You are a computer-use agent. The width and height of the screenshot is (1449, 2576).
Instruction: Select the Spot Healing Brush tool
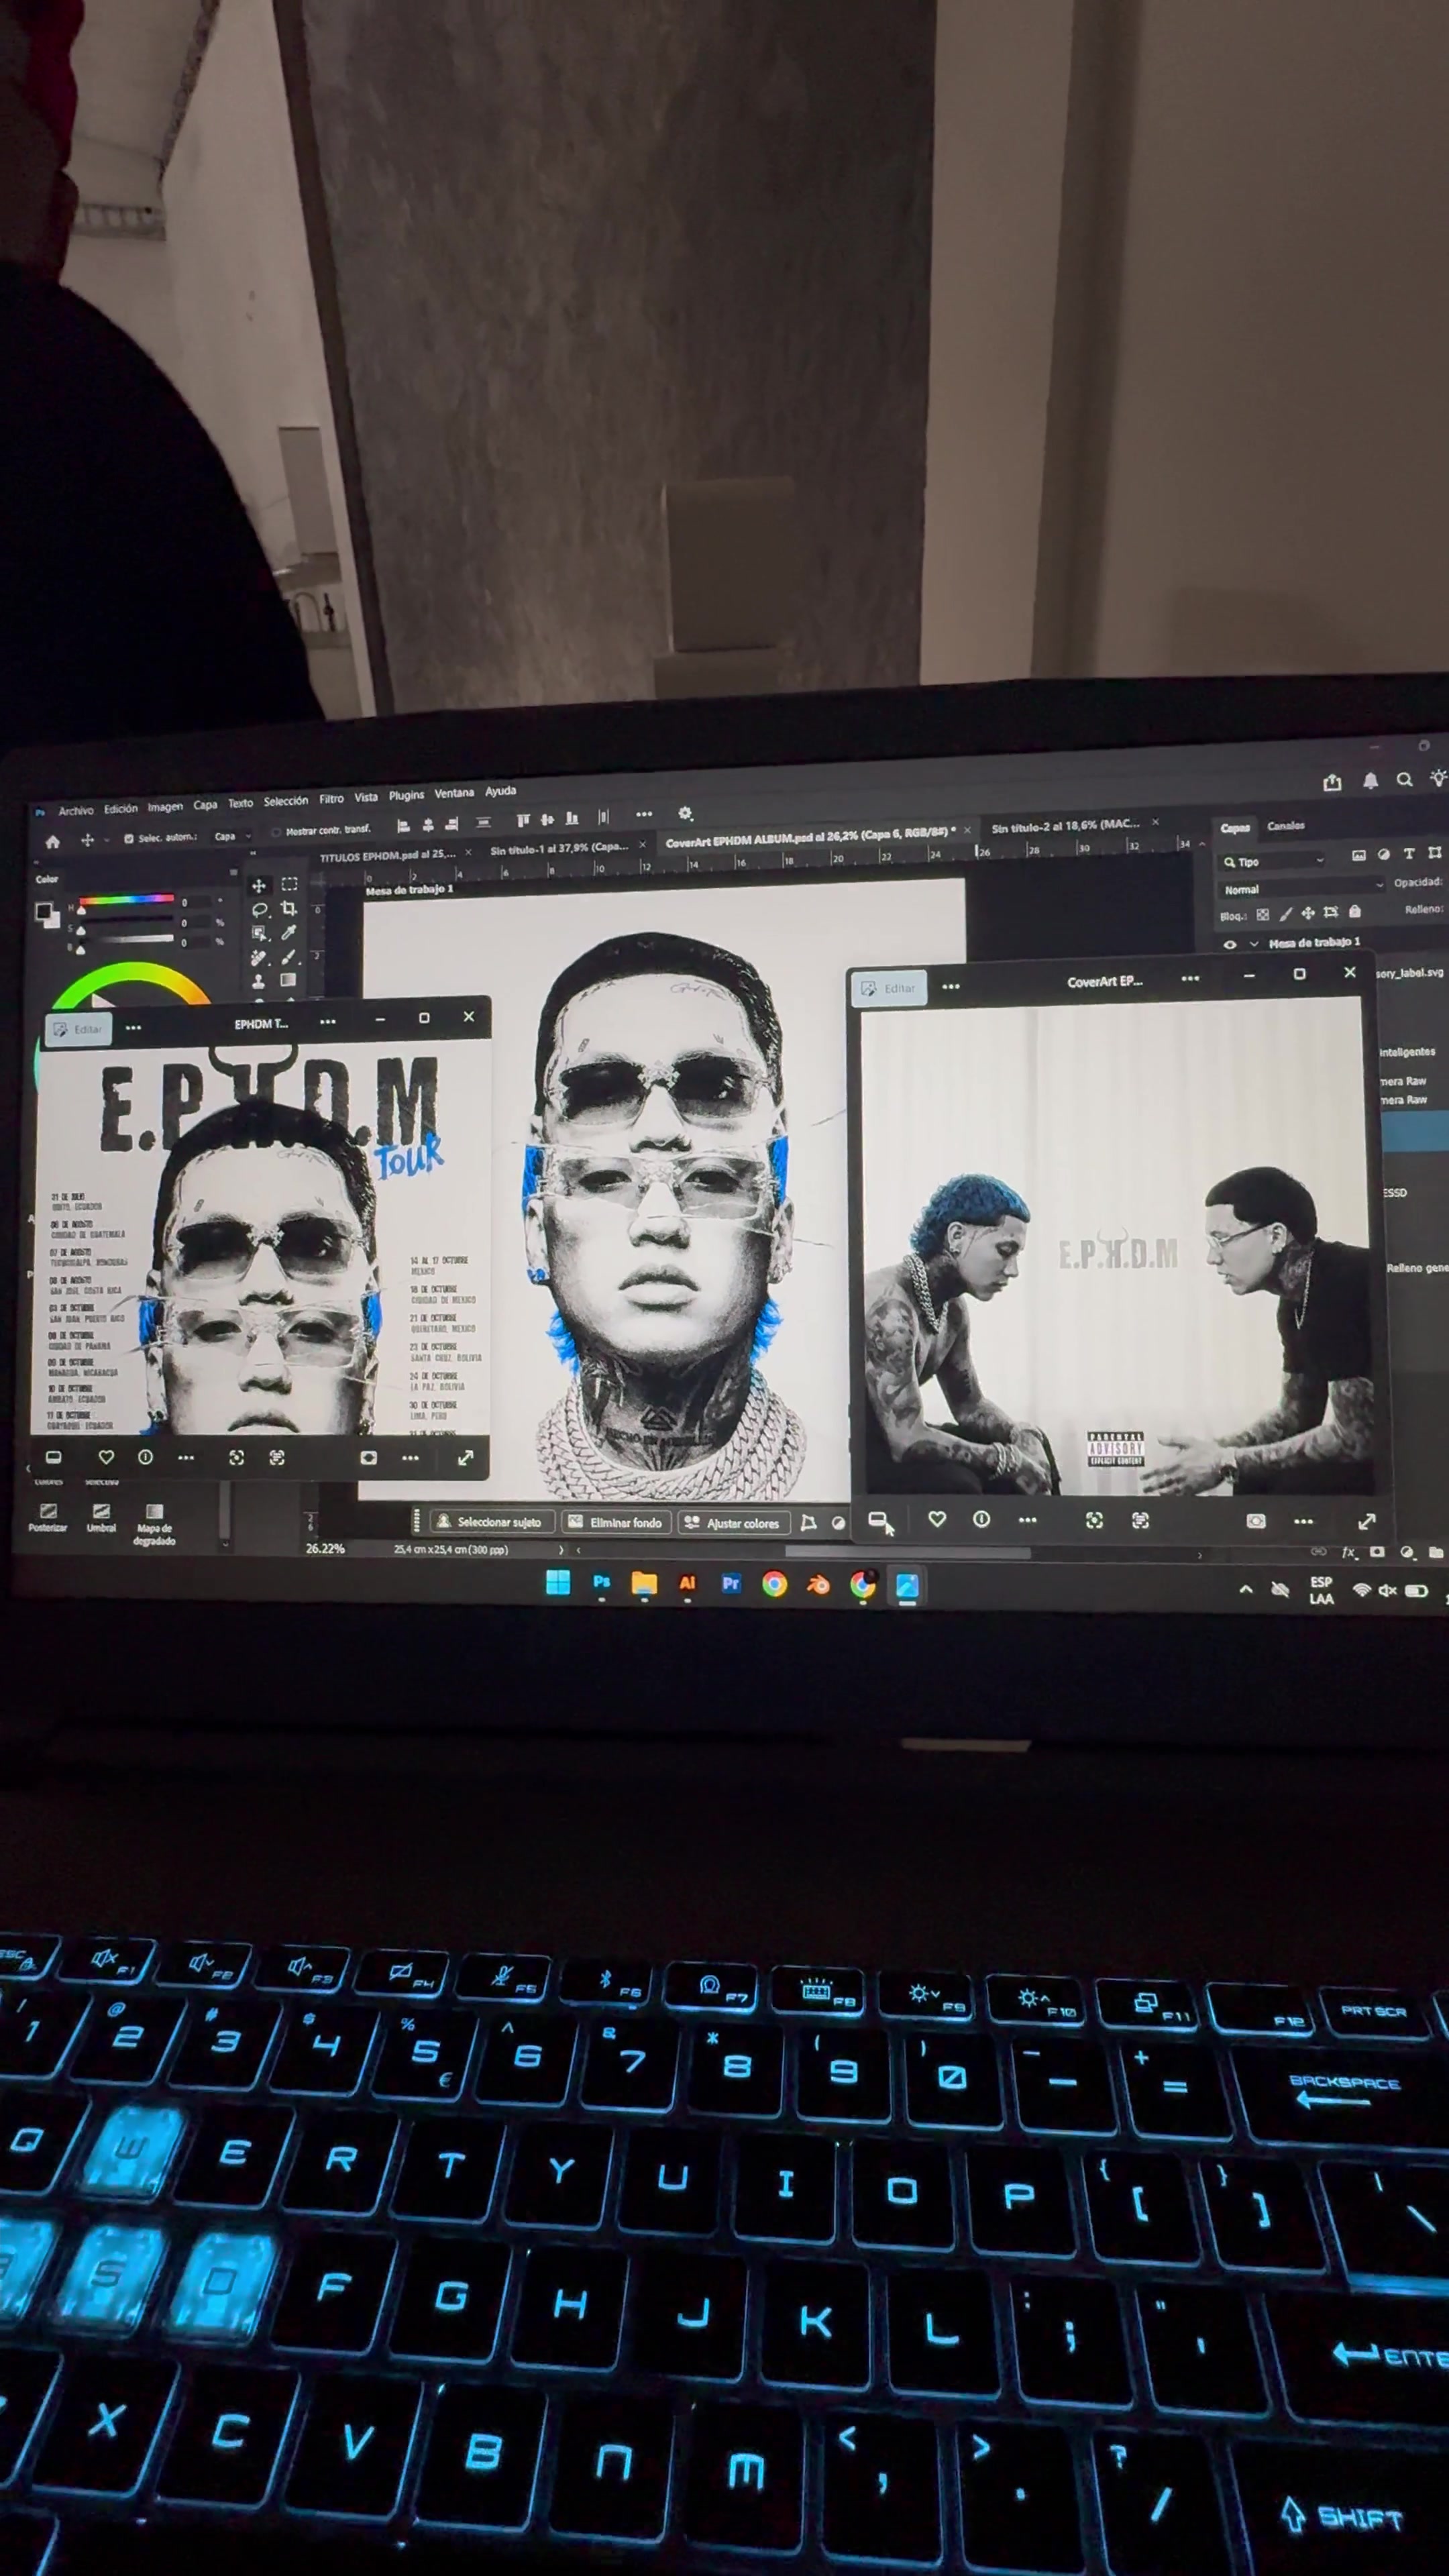[x=259, y=957]
